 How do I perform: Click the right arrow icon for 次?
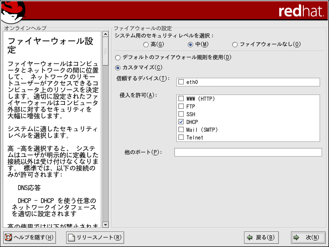297,237
